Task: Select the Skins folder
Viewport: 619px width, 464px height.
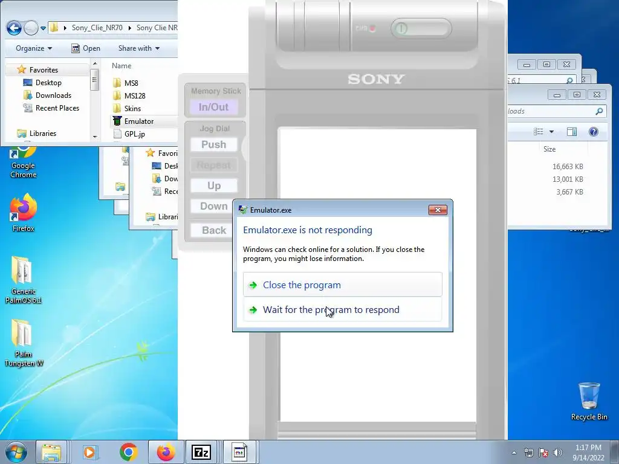Action: click(x=132, y=108)
